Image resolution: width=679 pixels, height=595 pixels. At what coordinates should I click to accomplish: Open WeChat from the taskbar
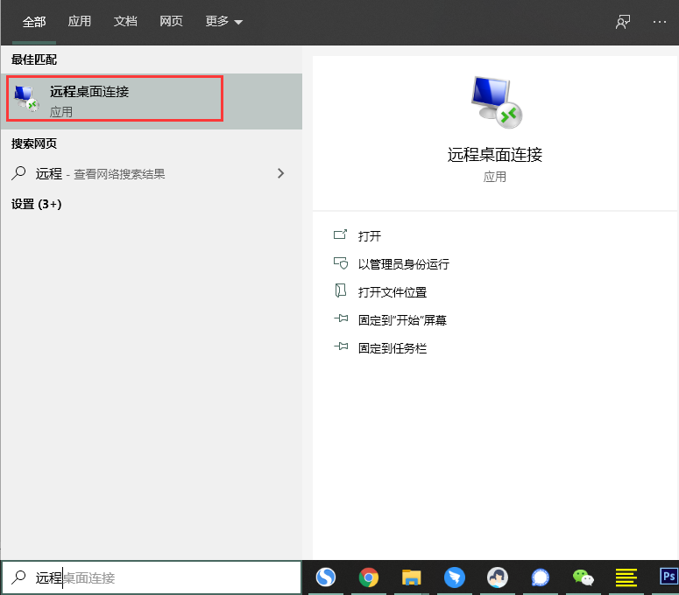pos(583,577)
